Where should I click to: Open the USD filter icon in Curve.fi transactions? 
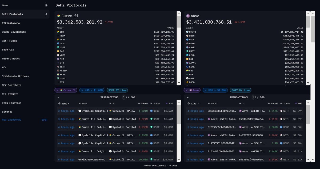click(x=167, y=103)
